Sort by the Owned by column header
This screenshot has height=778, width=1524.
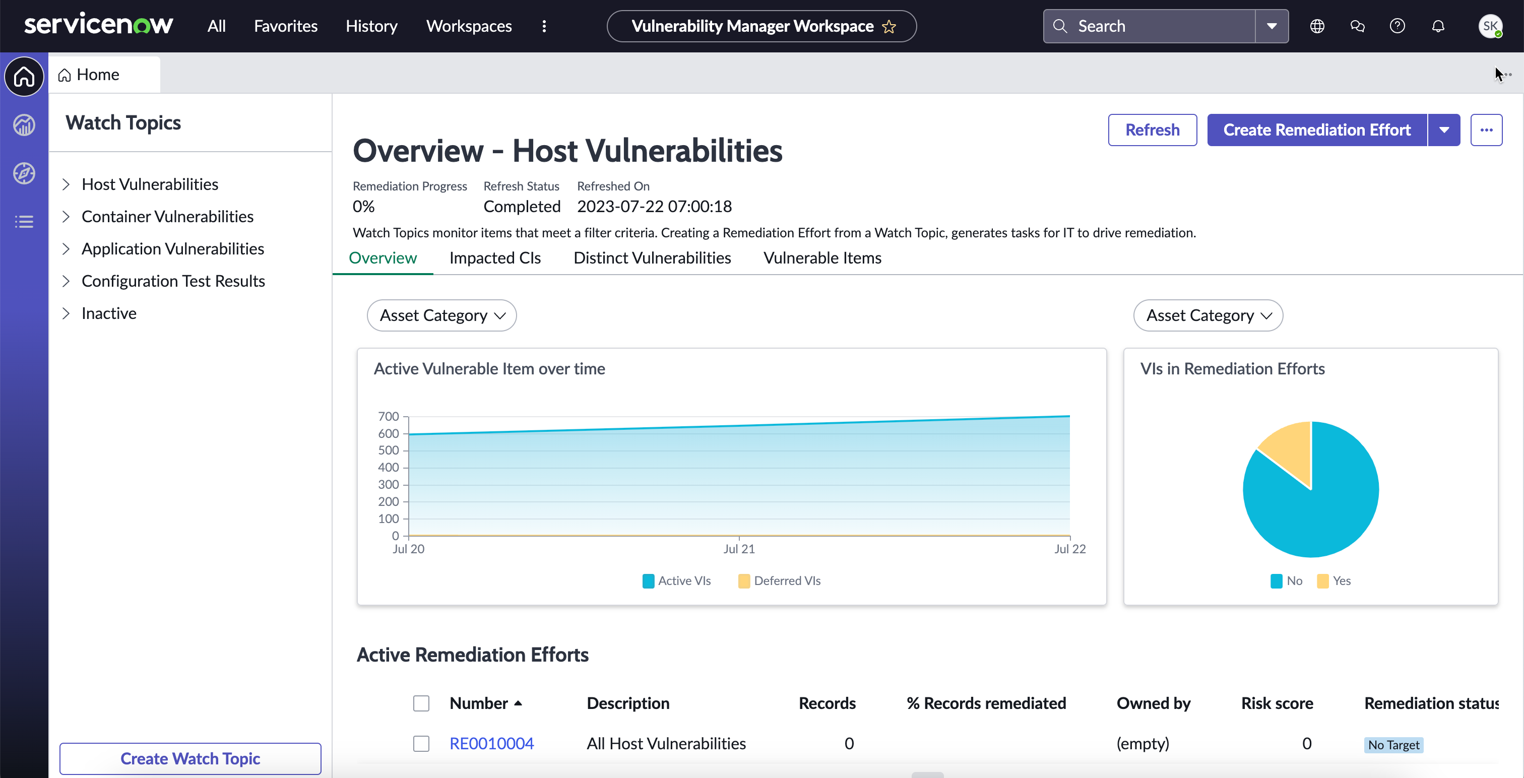1153,703
